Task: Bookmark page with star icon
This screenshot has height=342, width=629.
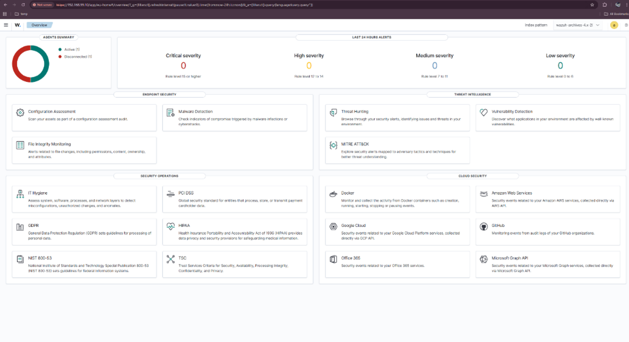Action: 592,5
